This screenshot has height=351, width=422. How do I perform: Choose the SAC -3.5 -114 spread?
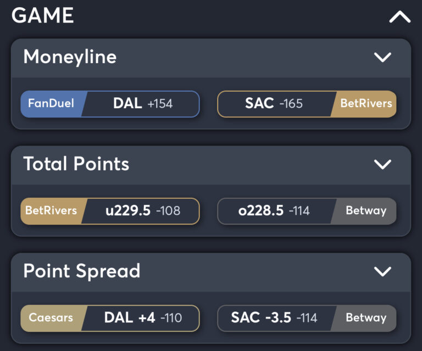point(274,318)
